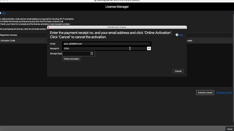Click the Activation Code column header
Screen dimensions: 234x131
pos(8,40)
